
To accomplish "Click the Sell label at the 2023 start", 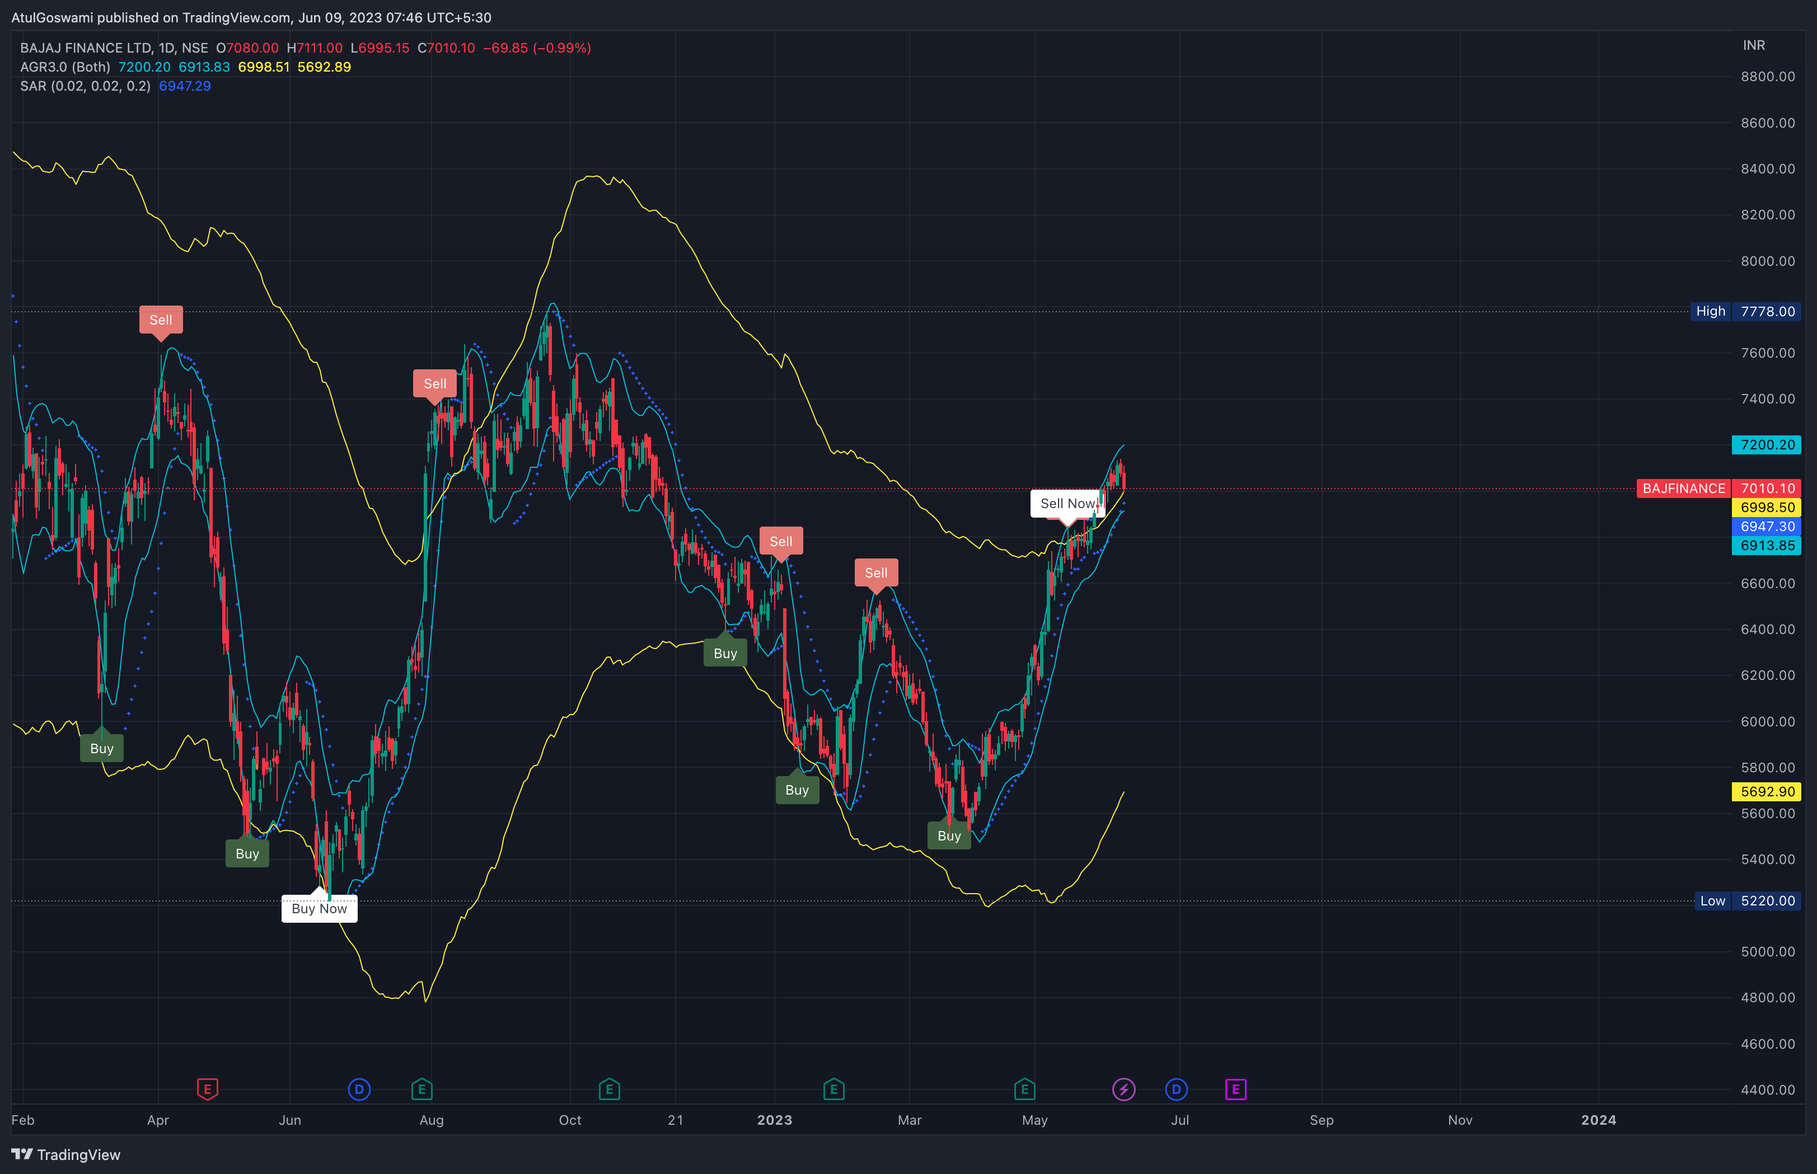I will [x=781, y=542].
